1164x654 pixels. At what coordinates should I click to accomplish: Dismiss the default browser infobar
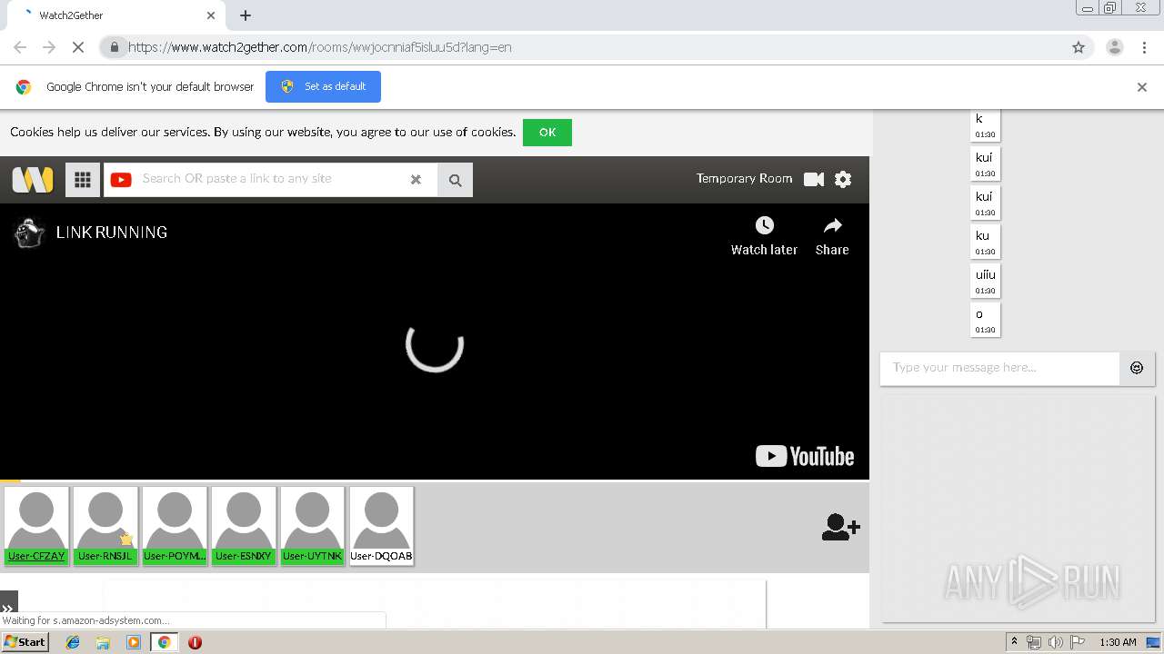(x=1142, y=87)
